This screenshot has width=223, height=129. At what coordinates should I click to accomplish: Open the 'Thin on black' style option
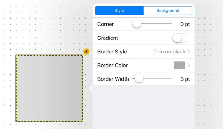[x=169, y=52]
